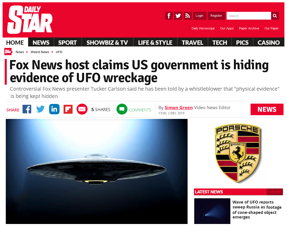Share article on Twitter
The image size is (287, 226).
click(x=40, y=109)
